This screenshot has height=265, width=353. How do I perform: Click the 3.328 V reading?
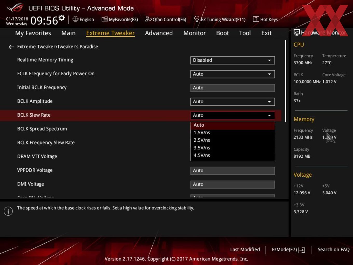click(301, 212)
